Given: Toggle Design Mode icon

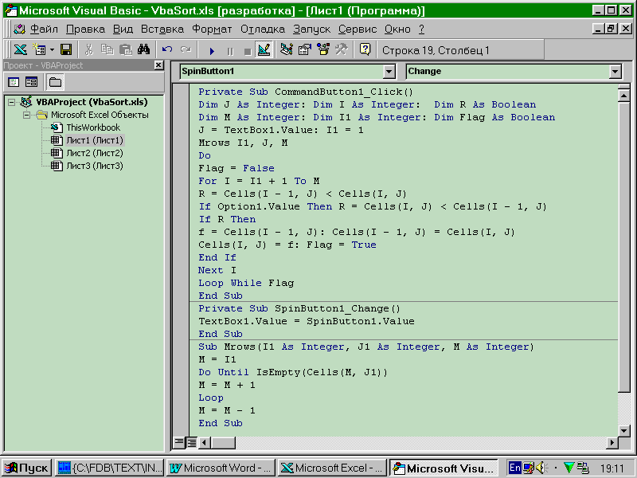Looking at the screenshot, I should [264, 50].
